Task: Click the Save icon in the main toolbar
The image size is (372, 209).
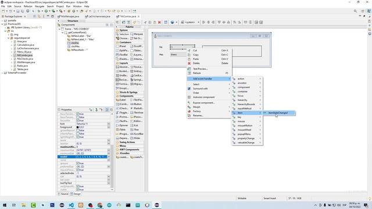Action: coord(18,11)
